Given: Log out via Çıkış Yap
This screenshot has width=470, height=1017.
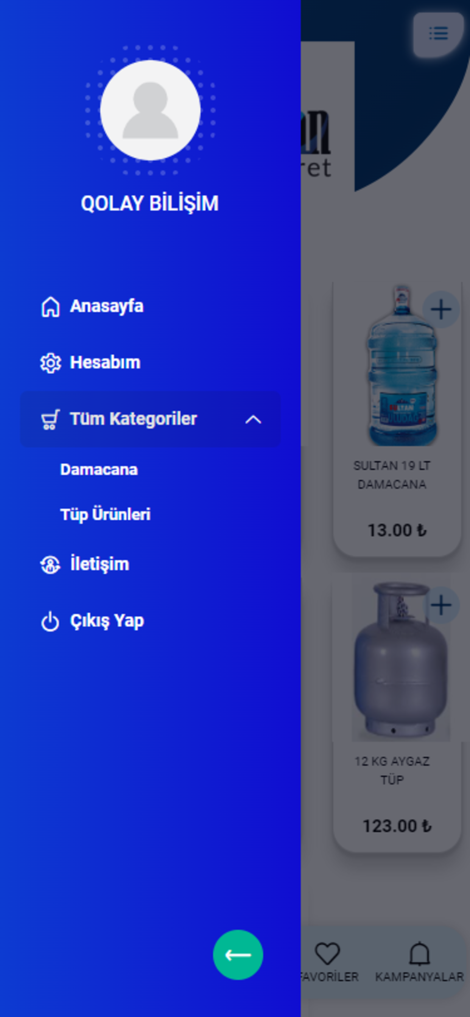Looking at the screenshot, I should pyautogui.click(x=107, y=620).
